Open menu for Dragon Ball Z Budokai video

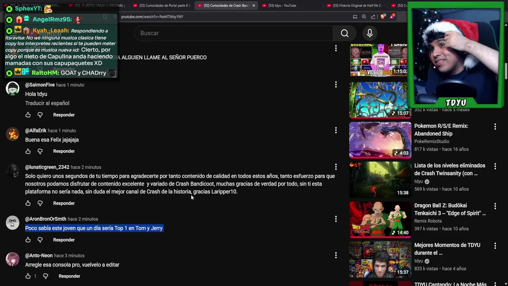495,206
